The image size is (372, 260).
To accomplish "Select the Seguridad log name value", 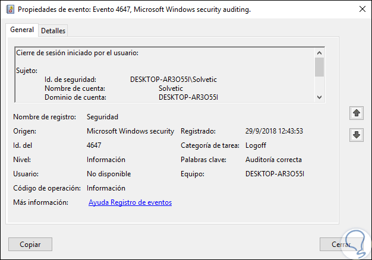I will (102, 117).
